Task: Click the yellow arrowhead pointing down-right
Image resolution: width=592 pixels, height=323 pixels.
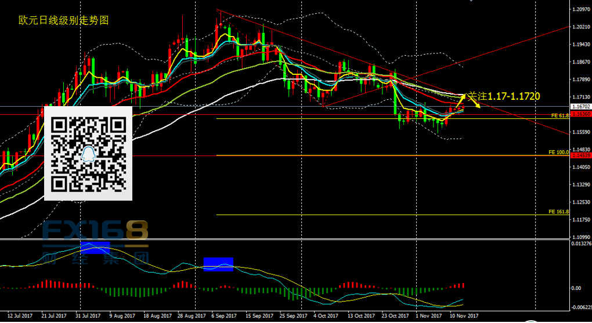Action: pos(478,107)
